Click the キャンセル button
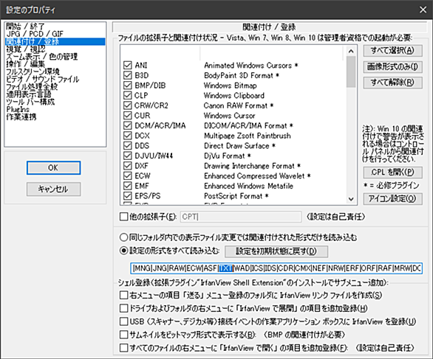433x359 pixels. tap(54, 189)
